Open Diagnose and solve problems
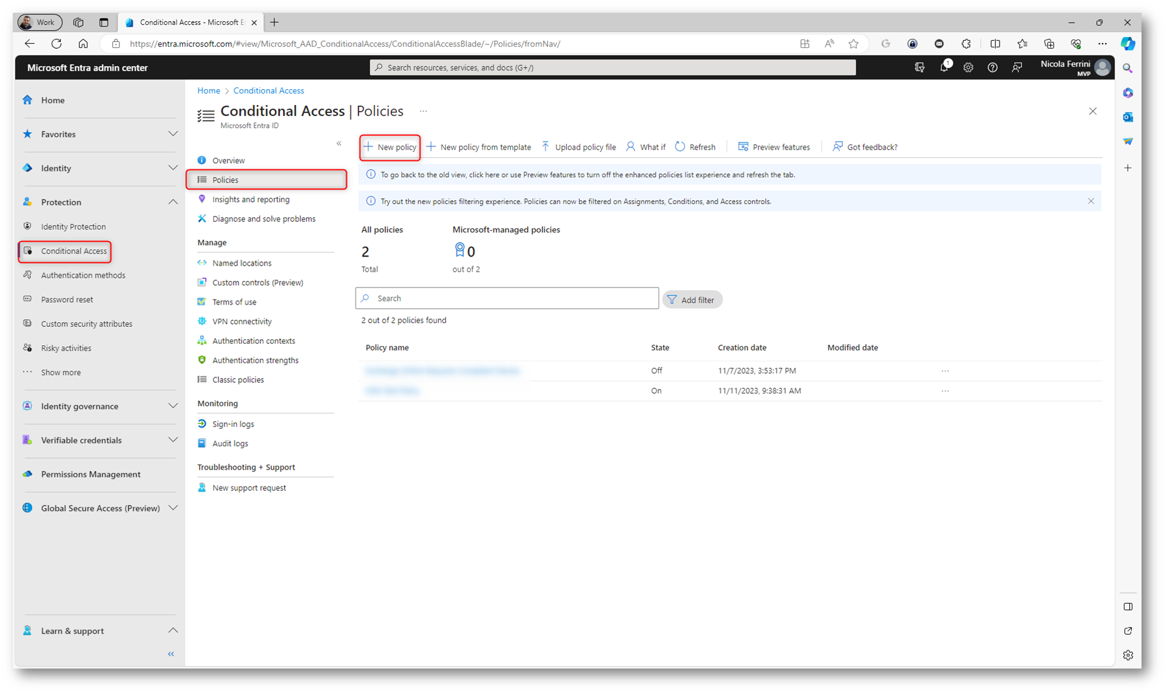1167x694 pixels. (x=263, y=218)
